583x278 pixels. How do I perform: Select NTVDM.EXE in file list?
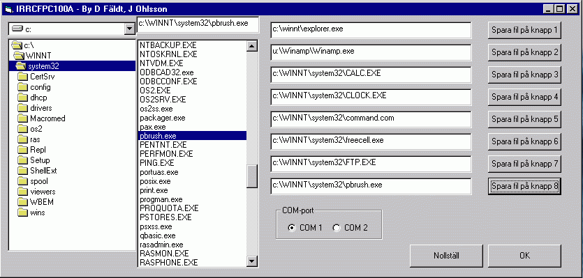pos(192,63)
